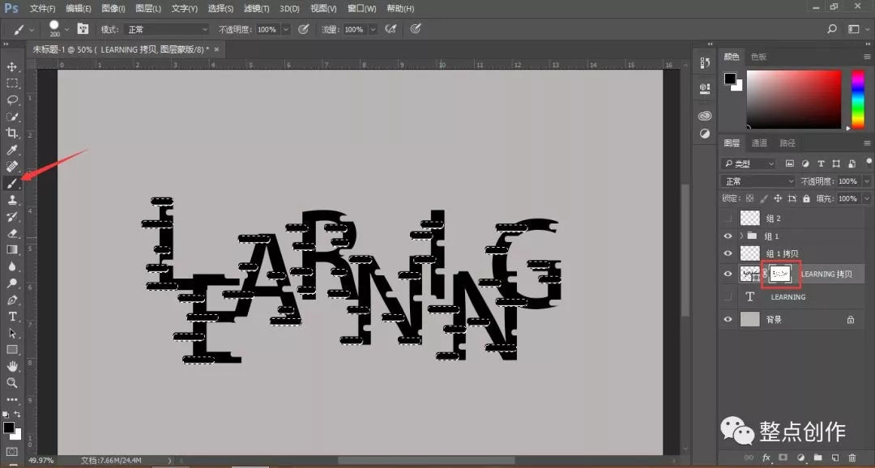Expand the 组 1 group
Screen dimensions: 875x468
coord(741,236)
